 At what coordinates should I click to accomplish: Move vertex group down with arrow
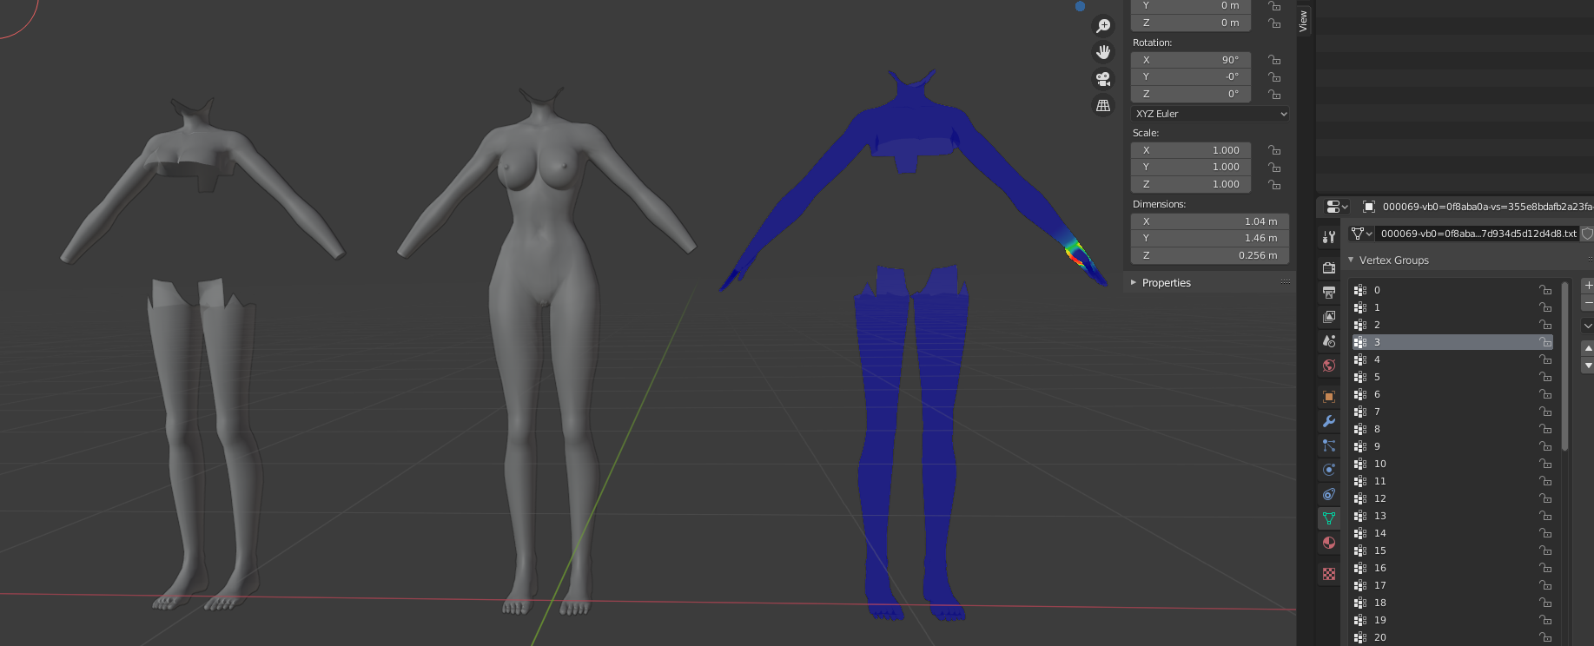(x=1588, y=366)
